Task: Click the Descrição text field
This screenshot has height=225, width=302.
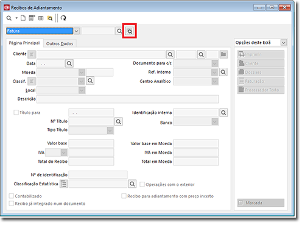Action: (128, 99)
